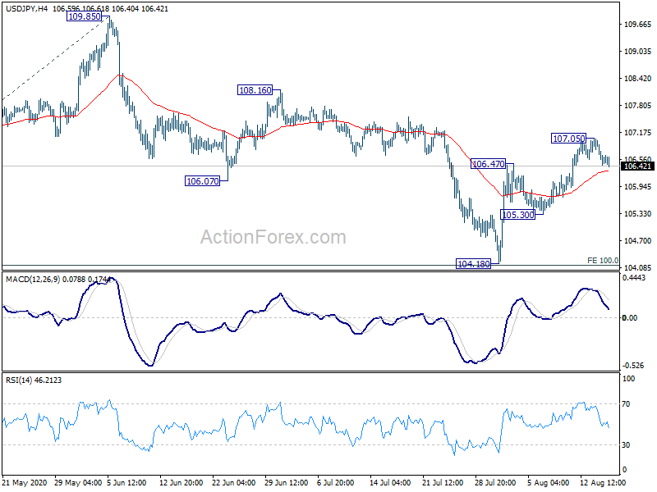Click the 12 Aug 12:00 time label

coord(603,483)
